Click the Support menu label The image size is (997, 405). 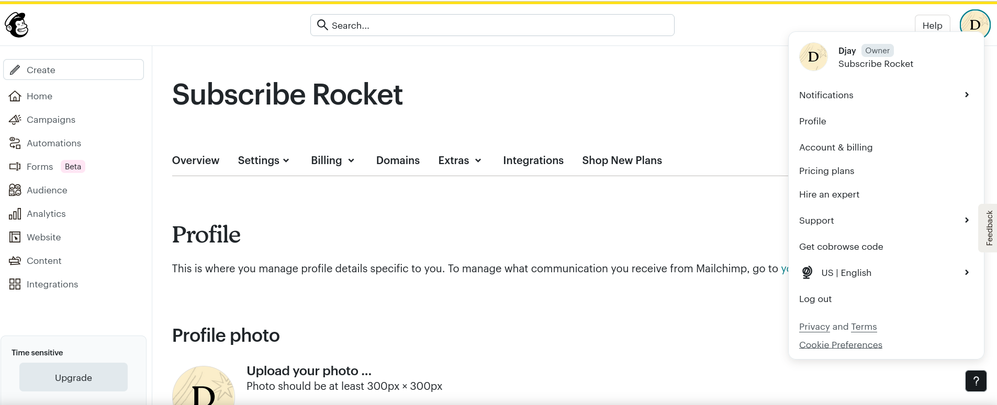tap(816, 221)
